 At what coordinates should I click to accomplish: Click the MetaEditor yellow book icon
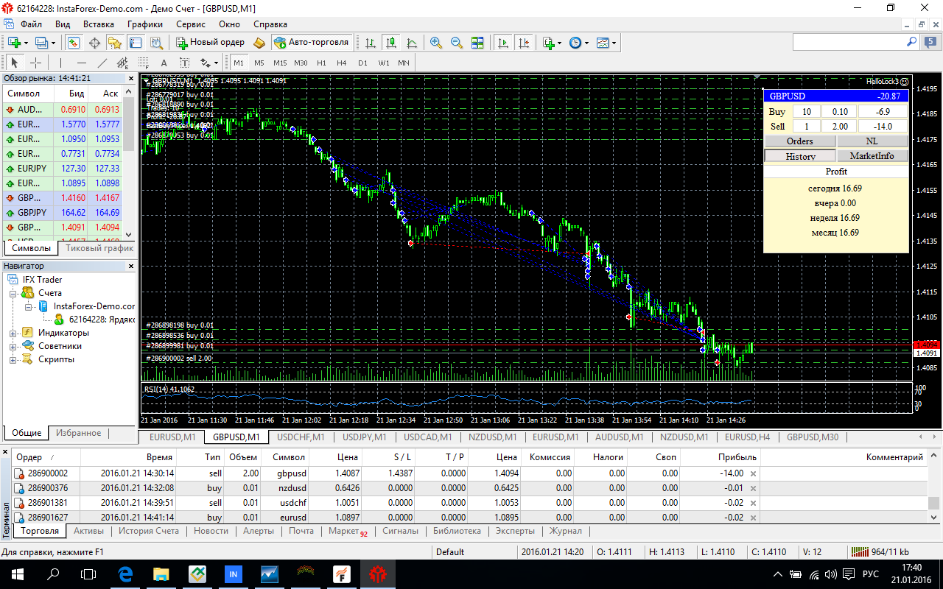(259, 43)
